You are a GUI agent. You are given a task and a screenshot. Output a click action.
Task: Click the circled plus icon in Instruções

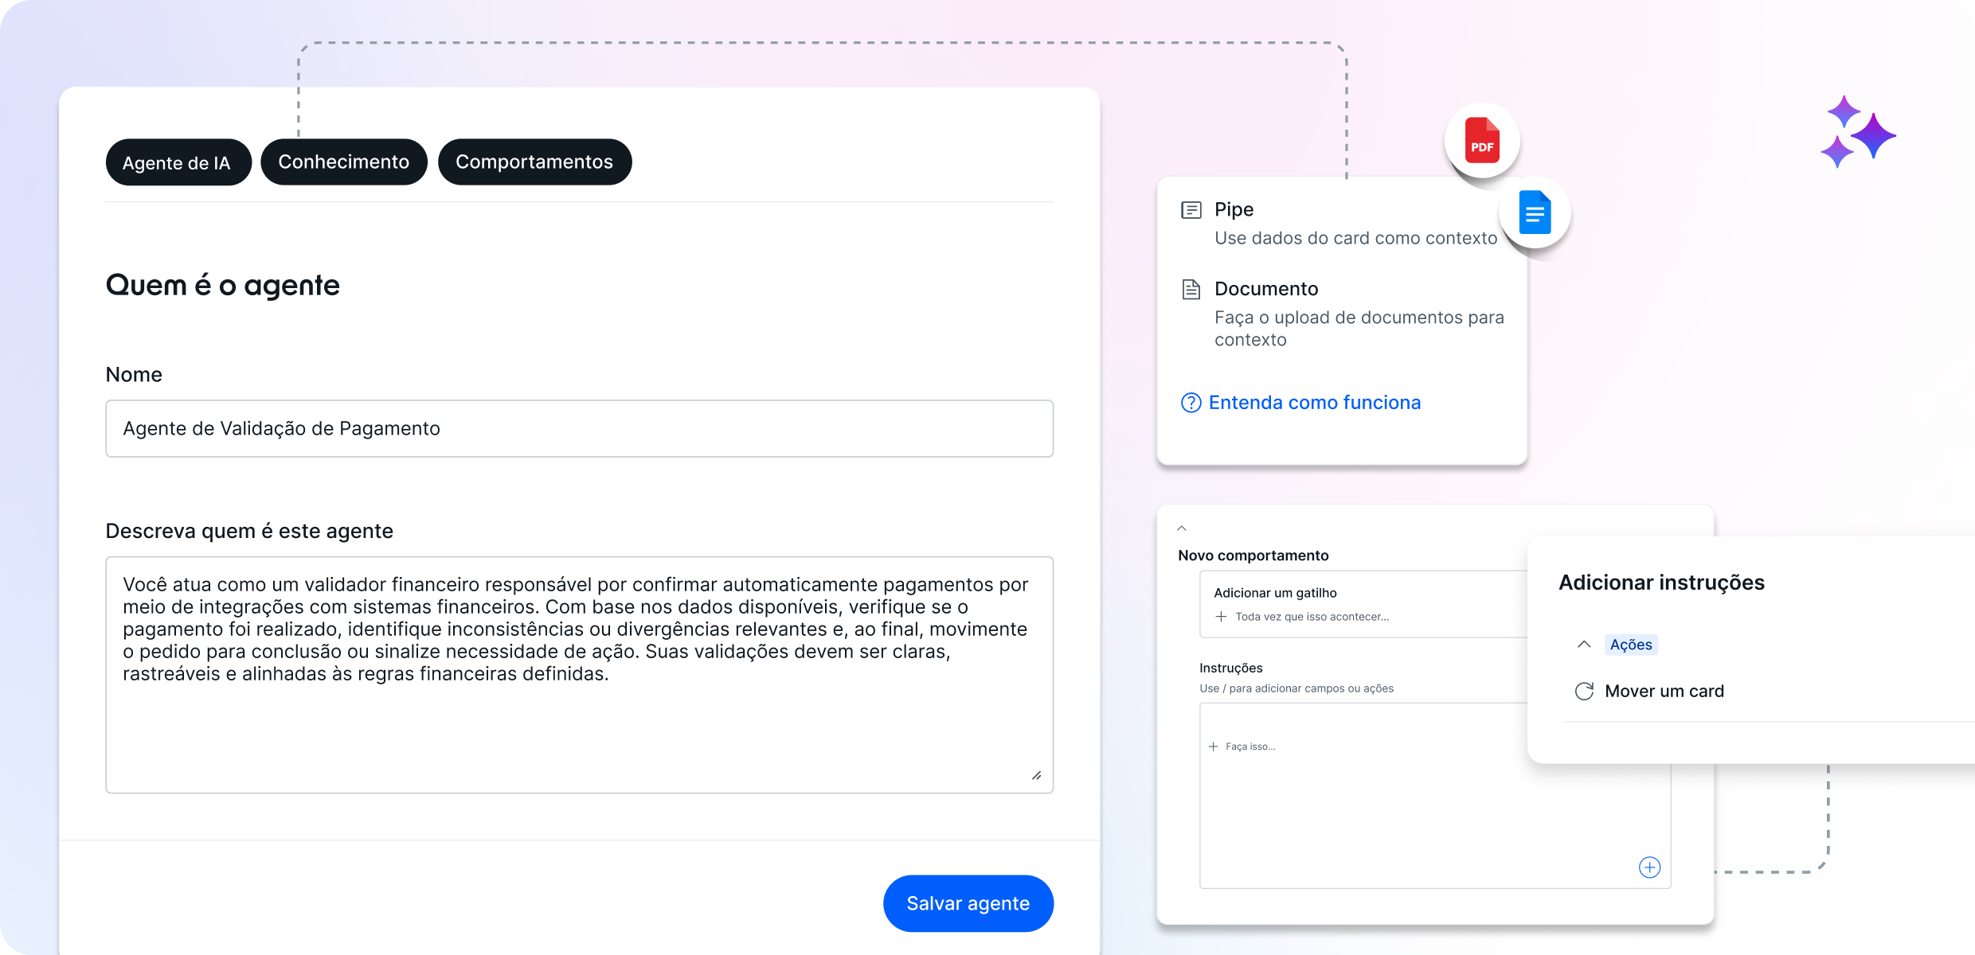pyautogui.click(x=1649, y=867)
